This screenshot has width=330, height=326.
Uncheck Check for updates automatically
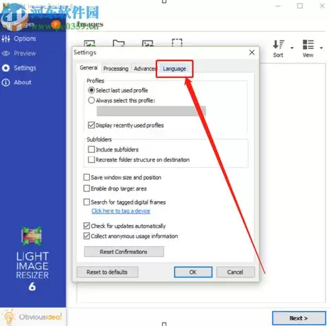click(86, 226)
